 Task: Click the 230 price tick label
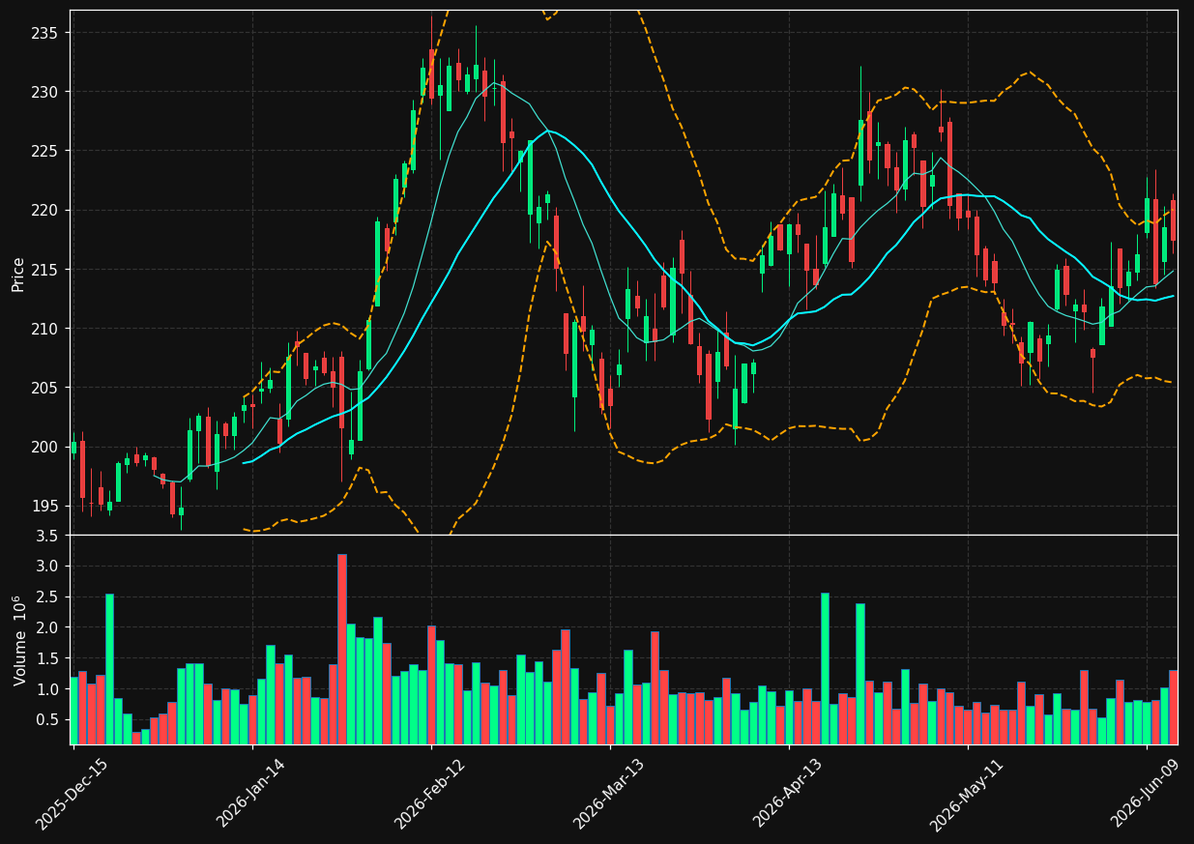pyautogui.click(x=46, y=92)
